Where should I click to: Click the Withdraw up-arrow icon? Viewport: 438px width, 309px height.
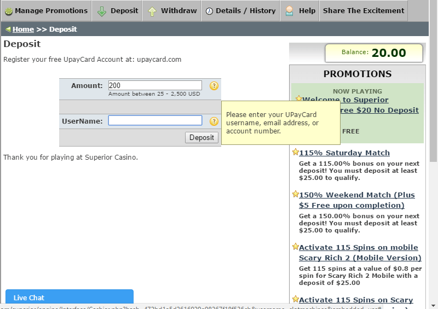tap(152, 11)
